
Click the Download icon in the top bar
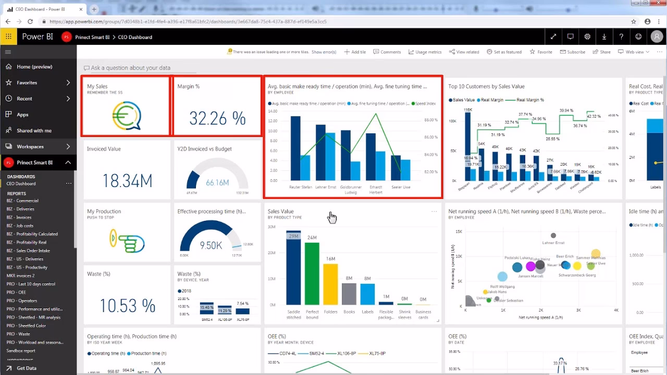604,36
